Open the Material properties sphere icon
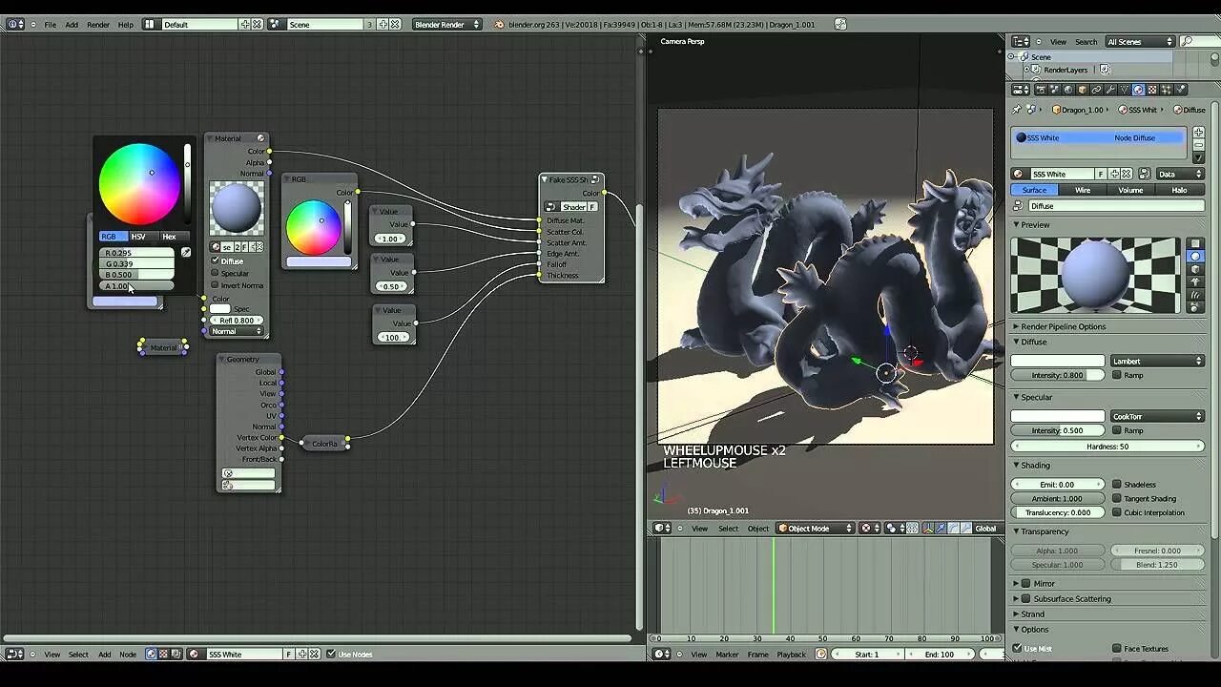Screen dimensions: 1221x687 [x=1138, y=90]
